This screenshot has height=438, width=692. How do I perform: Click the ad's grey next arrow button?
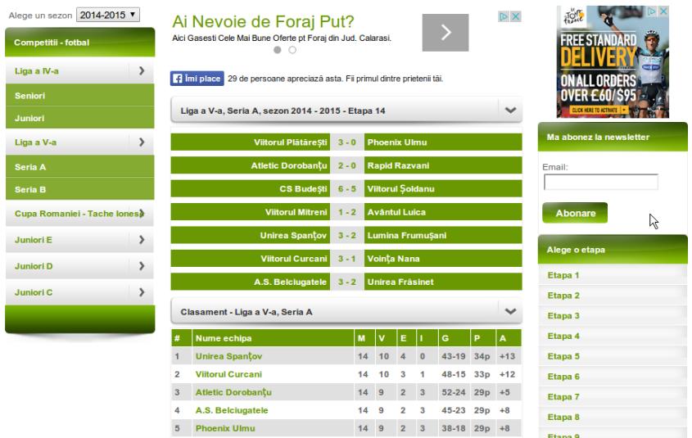coord(446,32)
